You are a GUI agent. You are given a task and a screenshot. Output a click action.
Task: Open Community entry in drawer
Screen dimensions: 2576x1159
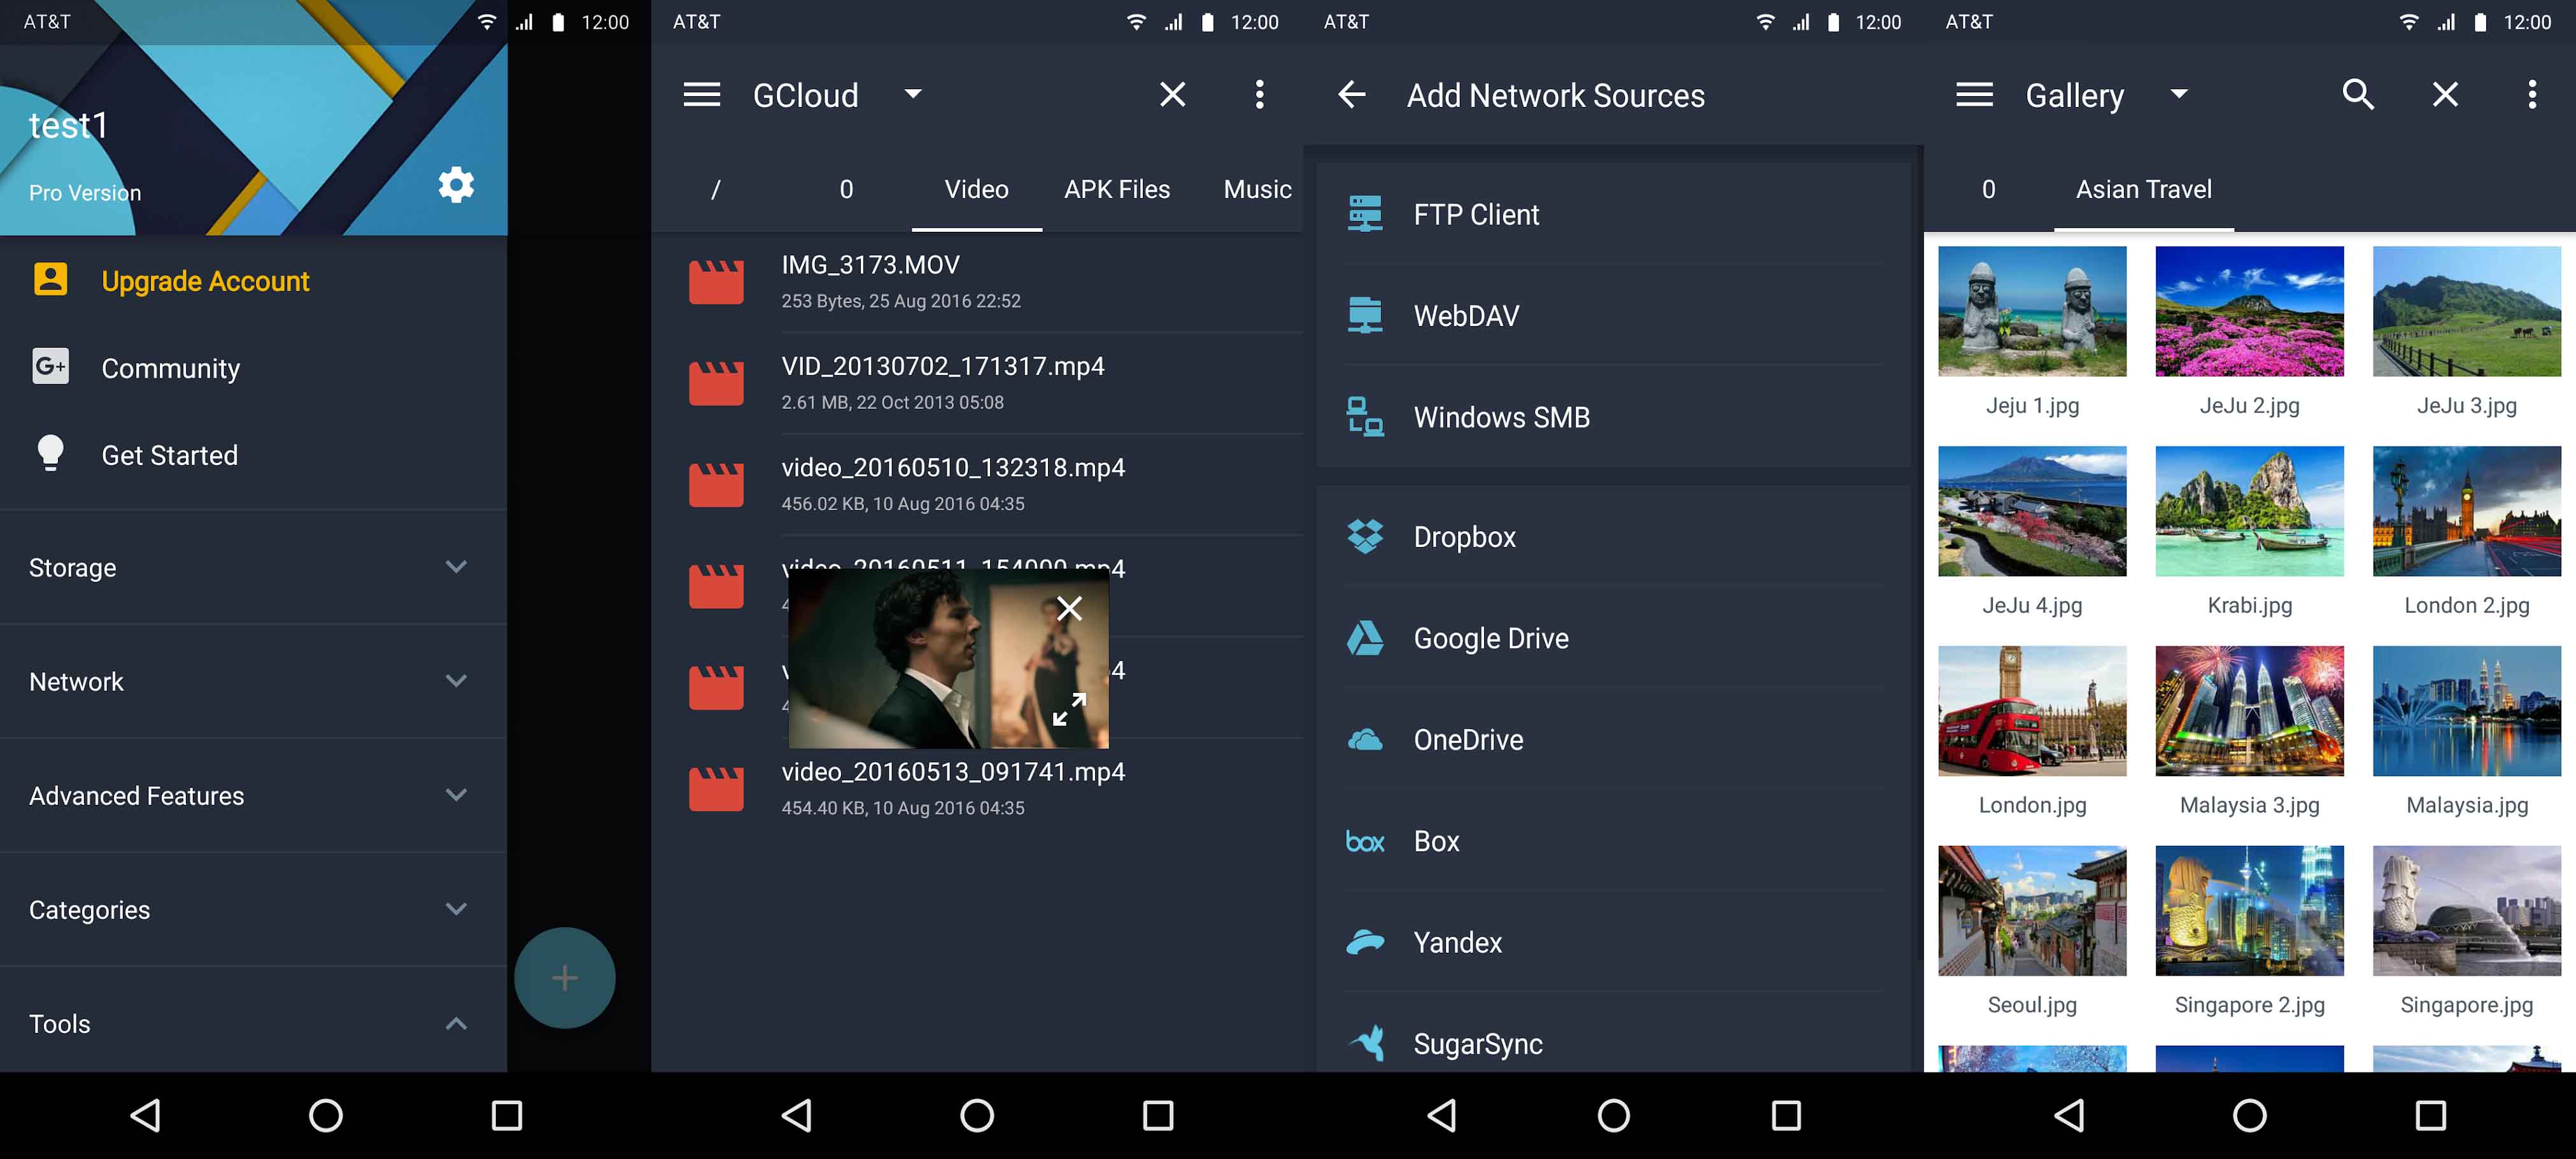pos(170,368)
